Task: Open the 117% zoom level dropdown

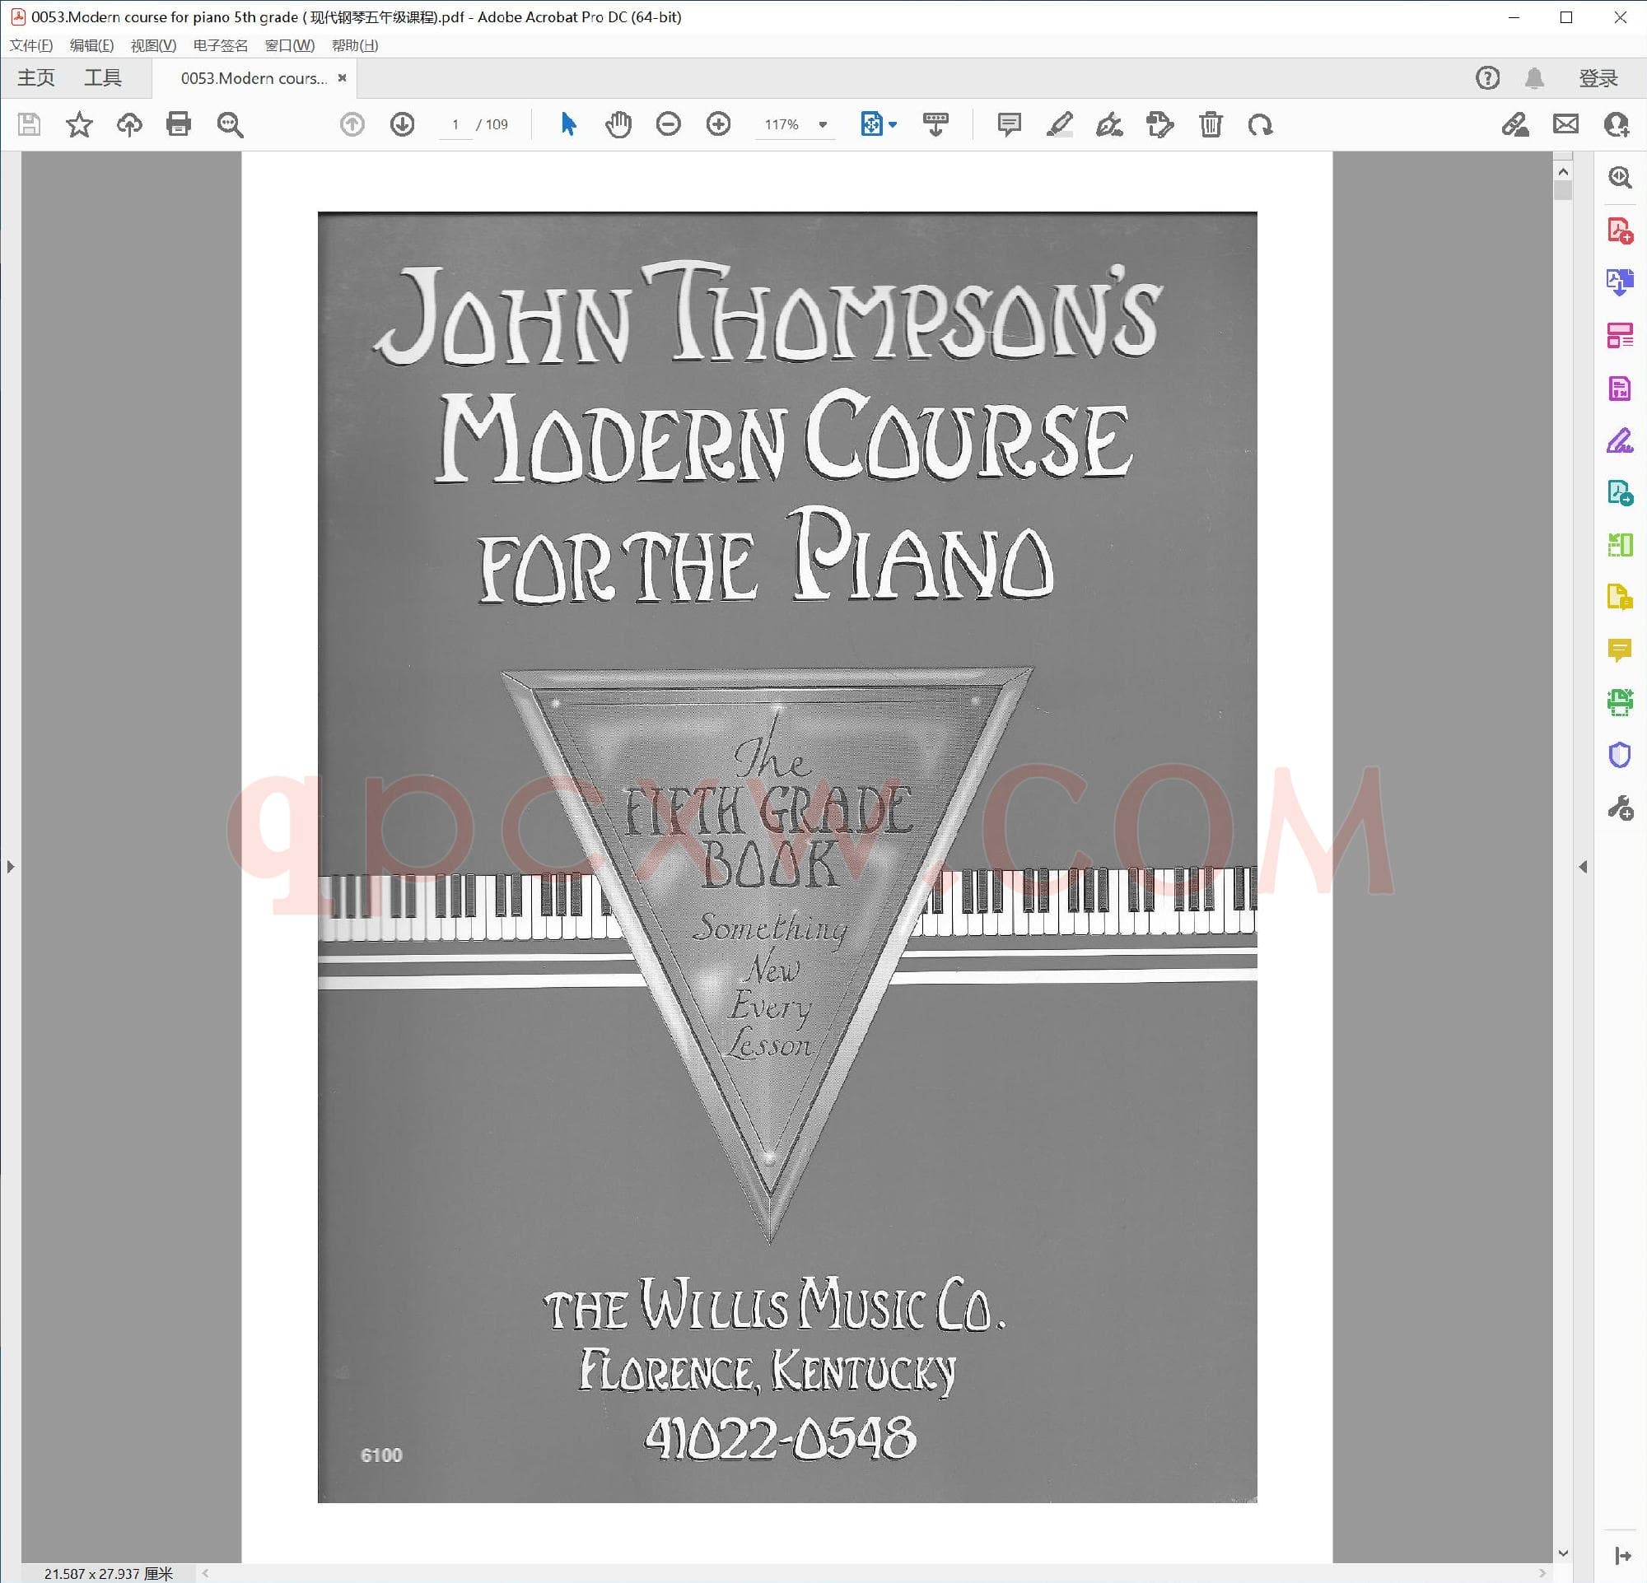Action: click(x=823, y=124)
